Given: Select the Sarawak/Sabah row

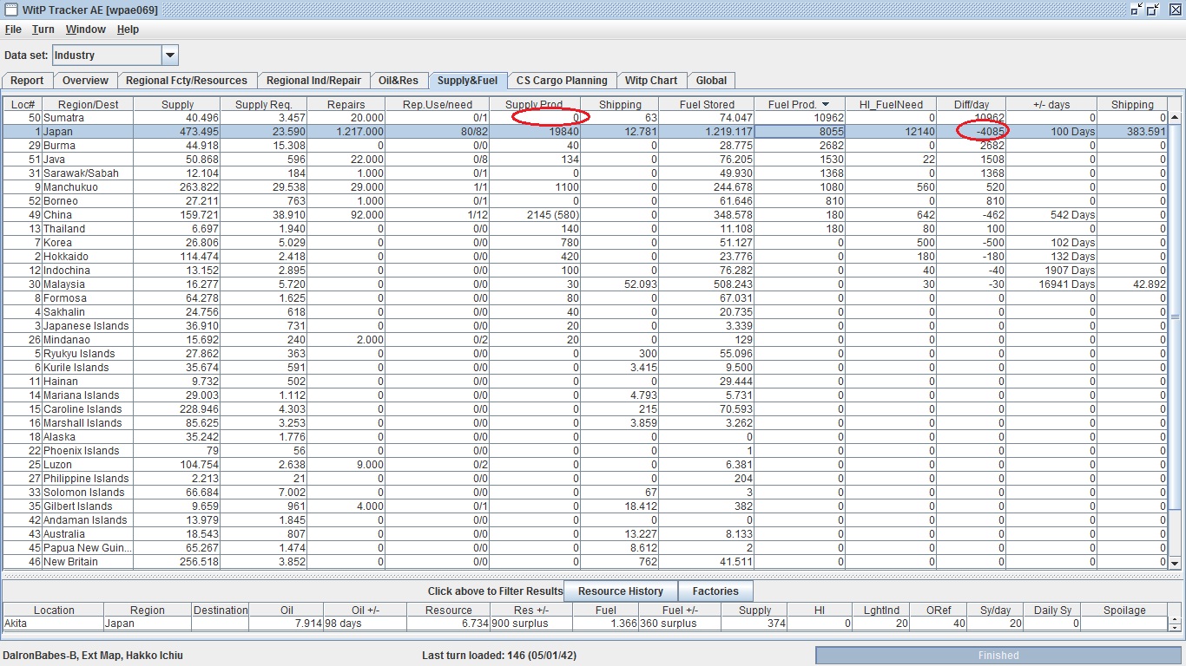Looking at the screenshot, I should point(585,173).
